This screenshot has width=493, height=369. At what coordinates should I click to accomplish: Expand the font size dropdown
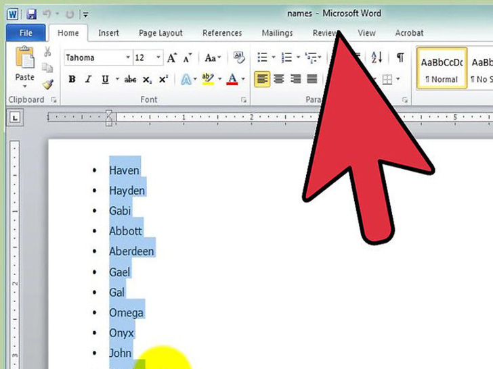(x=158, y=57)
